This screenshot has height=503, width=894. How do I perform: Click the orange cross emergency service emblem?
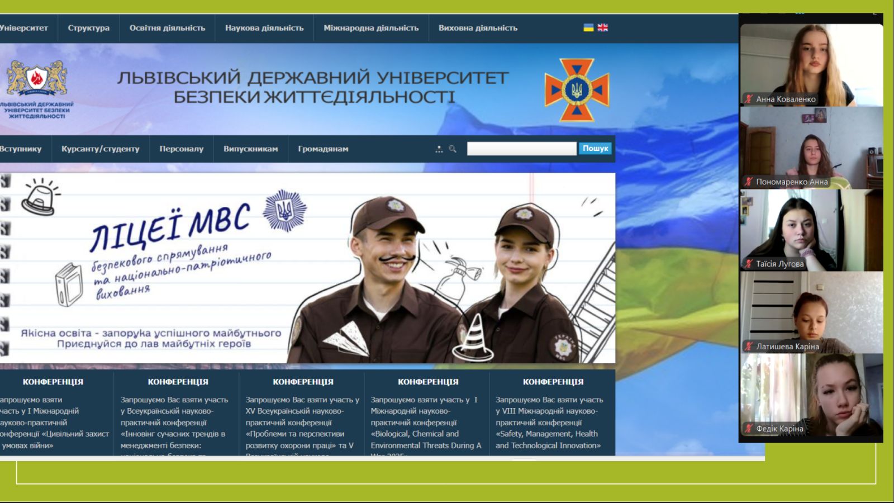(577, 89)
